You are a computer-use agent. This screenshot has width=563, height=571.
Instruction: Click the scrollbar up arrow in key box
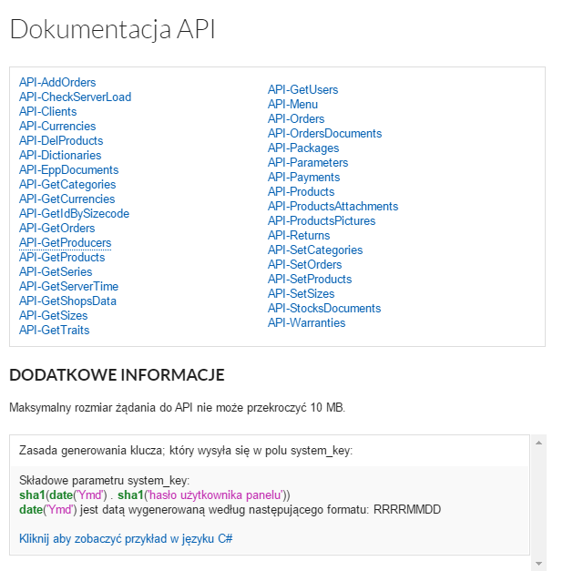pyautogui.click(x=538, y=443)
